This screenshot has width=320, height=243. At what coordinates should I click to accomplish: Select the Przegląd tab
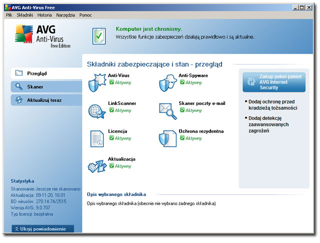46,73
